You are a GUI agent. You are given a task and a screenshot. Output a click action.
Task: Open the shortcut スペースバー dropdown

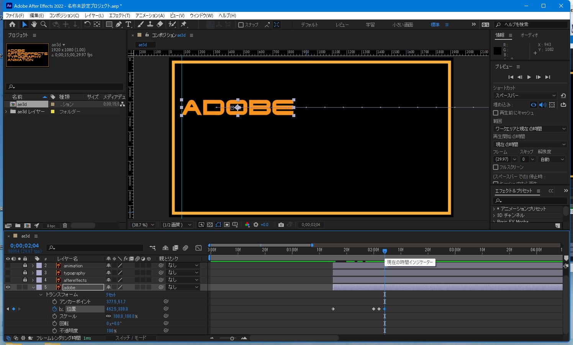525,96
